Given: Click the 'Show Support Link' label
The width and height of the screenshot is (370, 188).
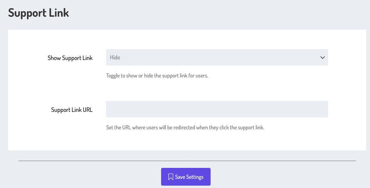Looking at the screenshot, I should coord(70,58).
